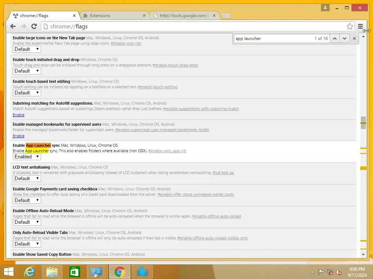Open dropdown for large icons on New Tab page
The height and width of the screenshot is (279, 373).
pyautogui.click(x=27, y=49)
